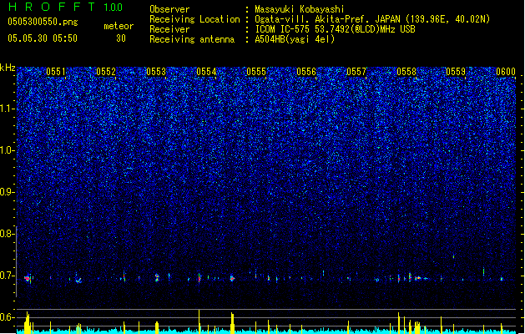Click the Receiver label

pyautogui.click(x=169, y=29)
